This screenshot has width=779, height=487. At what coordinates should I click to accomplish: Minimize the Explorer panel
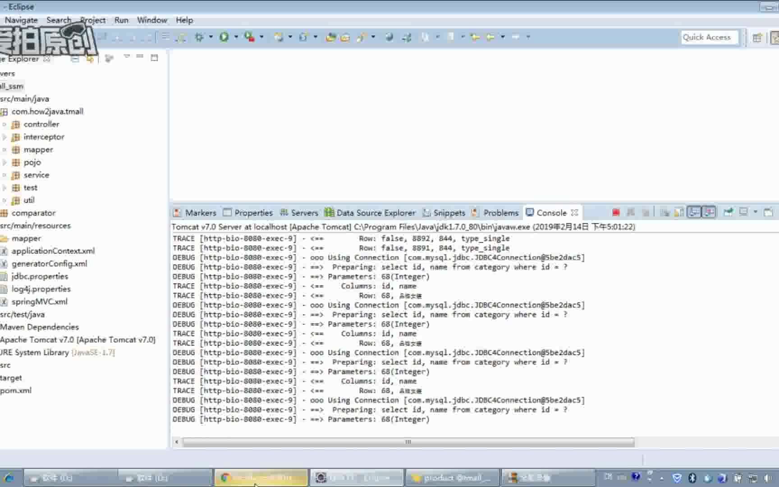140,57
